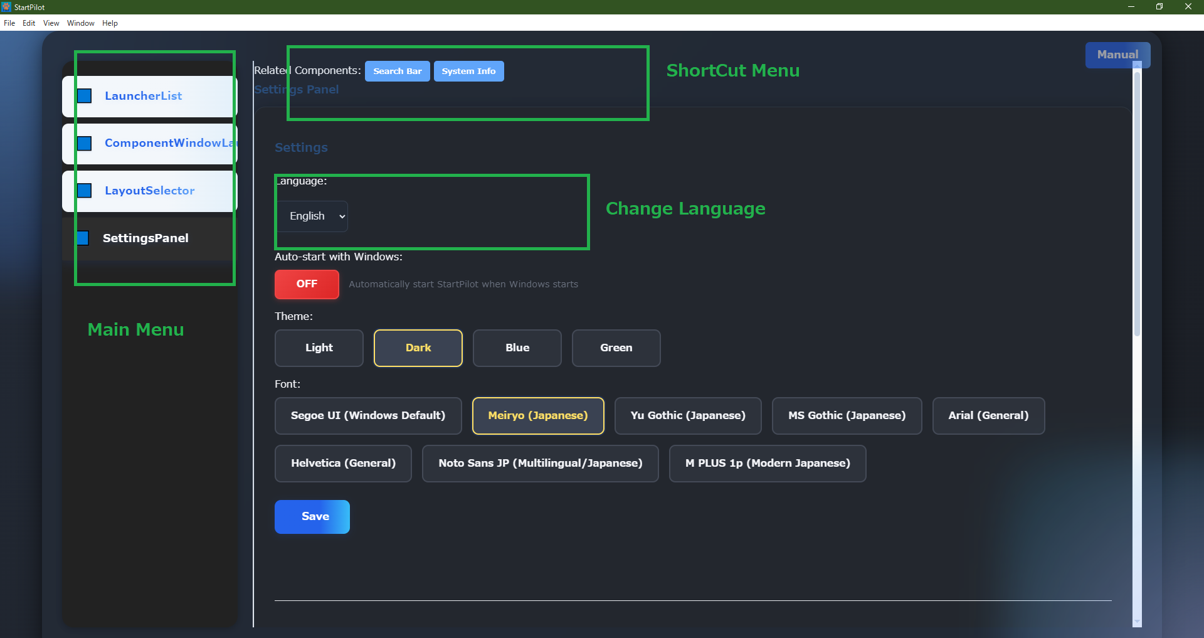
Task: Jump to System Info component shortcut
Action: click(x=468, y=72)
